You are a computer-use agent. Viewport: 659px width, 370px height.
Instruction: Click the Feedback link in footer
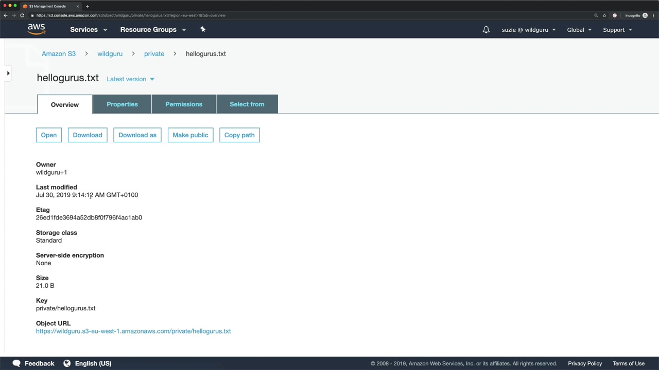[x=39, y=363]
